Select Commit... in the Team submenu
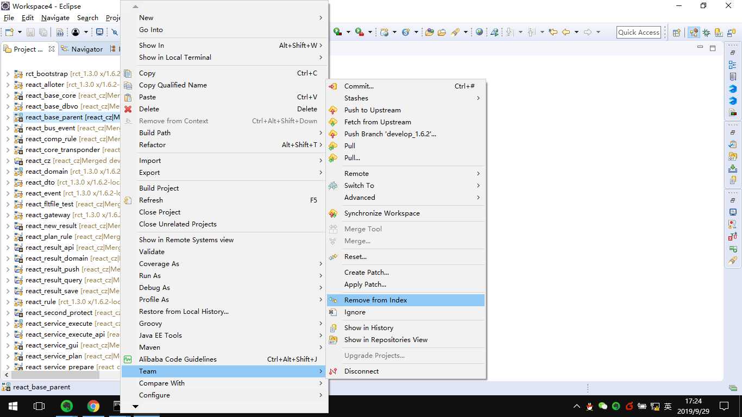Screen dimensions: 742x417 coord(405,86)
